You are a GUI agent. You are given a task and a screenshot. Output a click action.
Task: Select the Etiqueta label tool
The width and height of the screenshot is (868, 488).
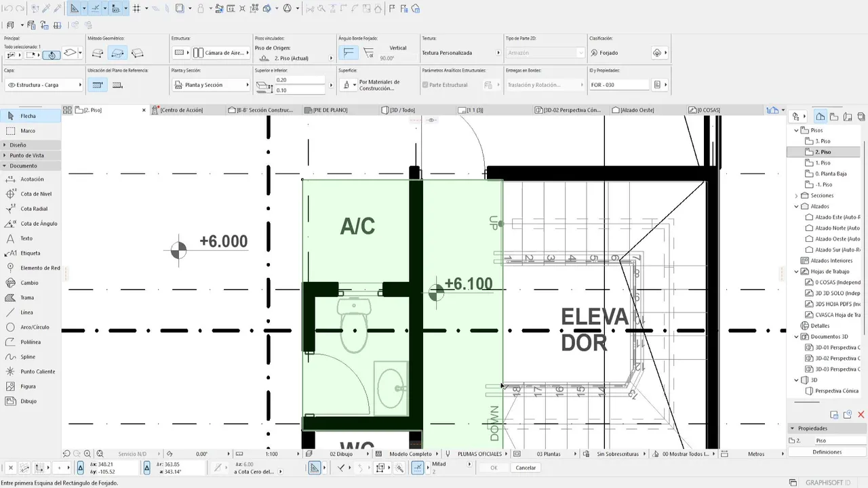(x=31, y=253)
